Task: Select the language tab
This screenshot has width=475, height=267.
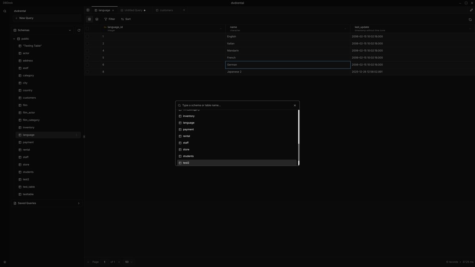Action: (x=104, y=10)
